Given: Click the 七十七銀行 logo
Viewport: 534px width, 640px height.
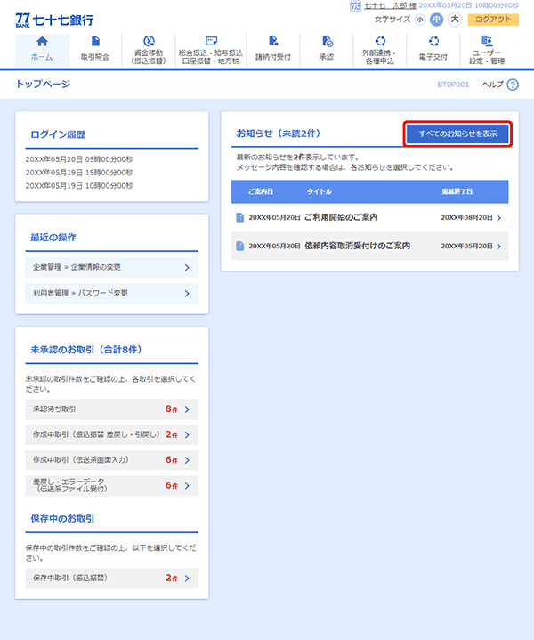Looking at the screenshot, I should 54,20.
